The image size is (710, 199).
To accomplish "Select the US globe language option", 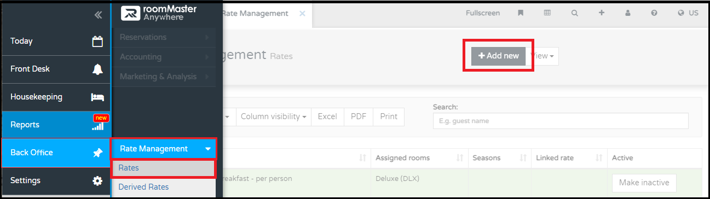I will pyautogui.click(x=688, y=13).
